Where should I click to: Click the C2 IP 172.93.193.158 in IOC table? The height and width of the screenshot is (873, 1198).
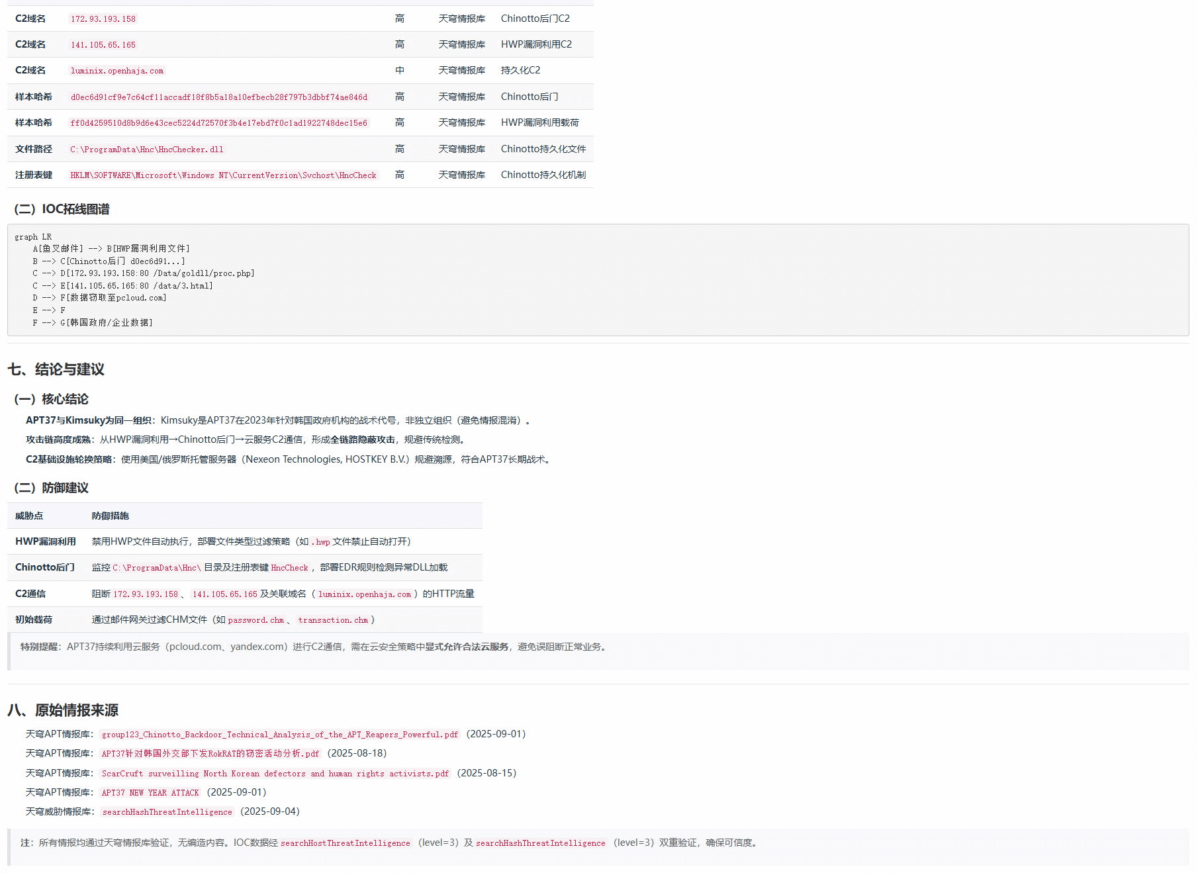coord(103,19)
